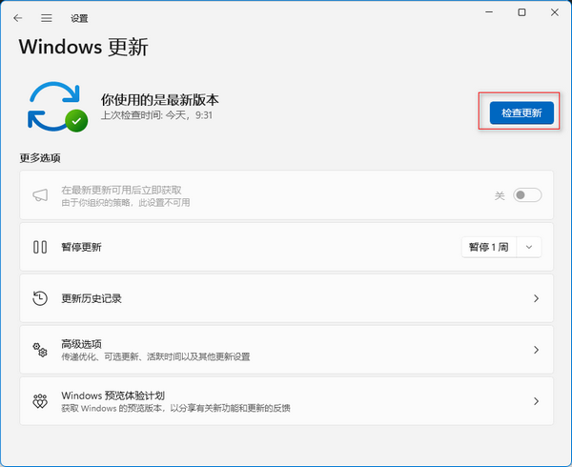Open 更新历史记录 via its chevron
Viewport: 572px width, 467px height.
point(536,298)
